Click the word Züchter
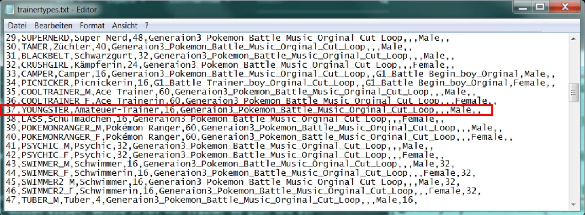Screen dimensions: 585x215 72,47
